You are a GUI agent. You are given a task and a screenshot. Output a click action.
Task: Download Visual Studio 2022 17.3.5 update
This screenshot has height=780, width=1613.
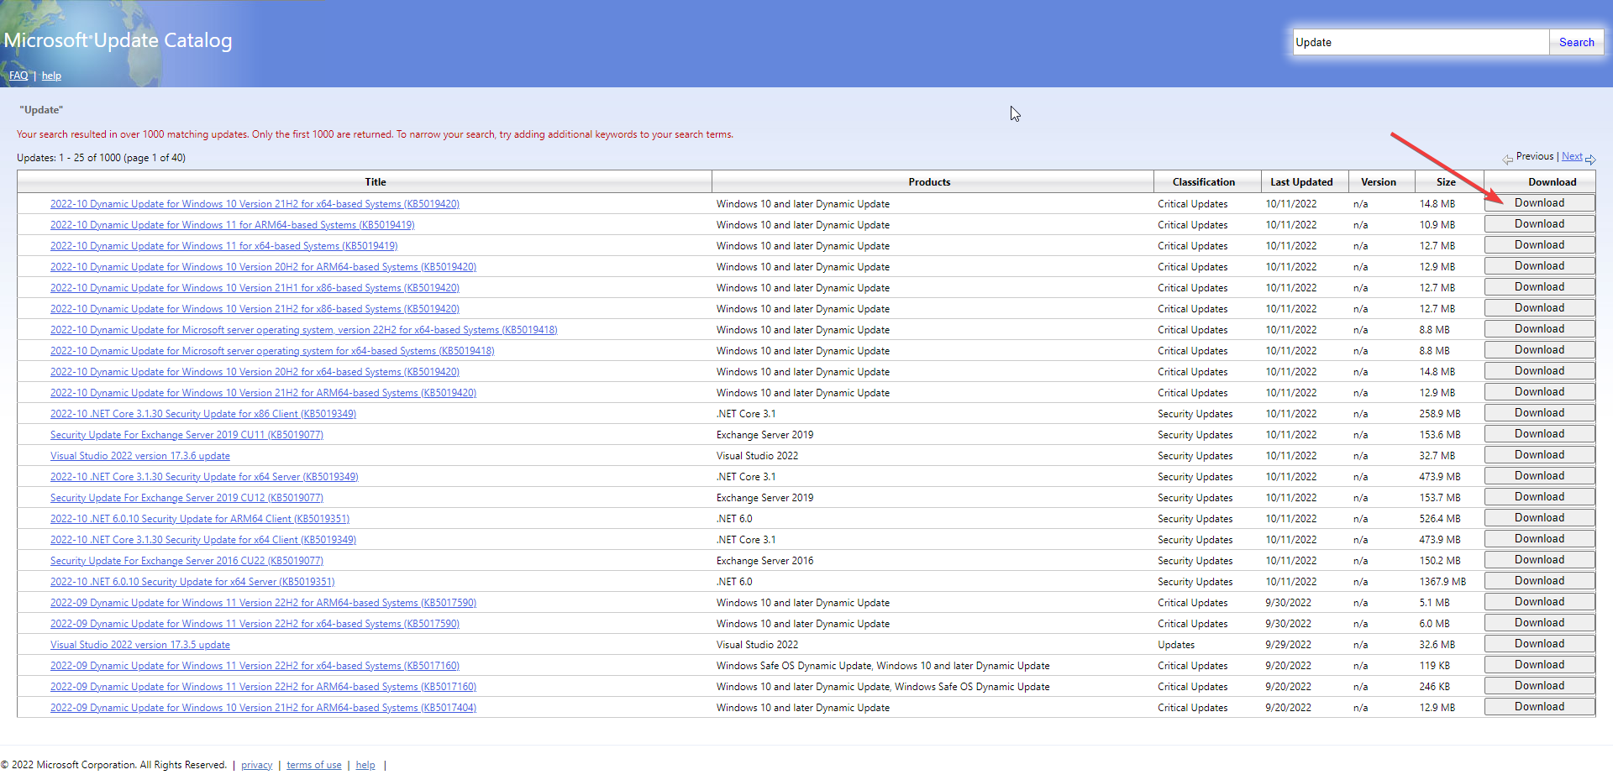click(1539, 644)
